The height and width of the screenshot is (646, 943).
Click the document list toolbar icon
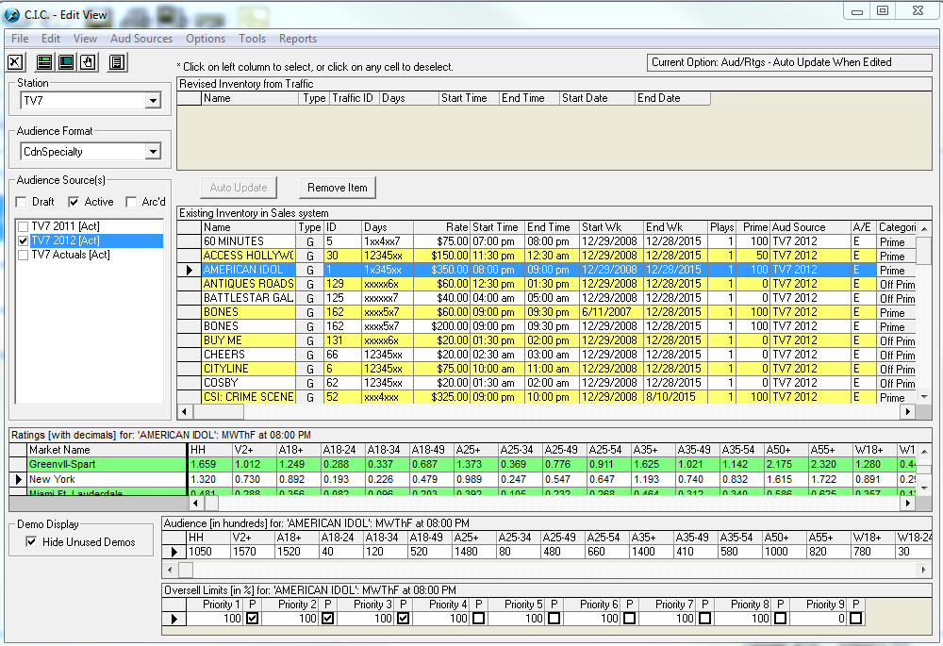point(117,63)
